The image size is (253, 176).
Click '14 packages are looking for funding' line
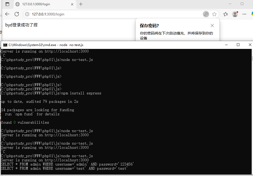[38, 110]
